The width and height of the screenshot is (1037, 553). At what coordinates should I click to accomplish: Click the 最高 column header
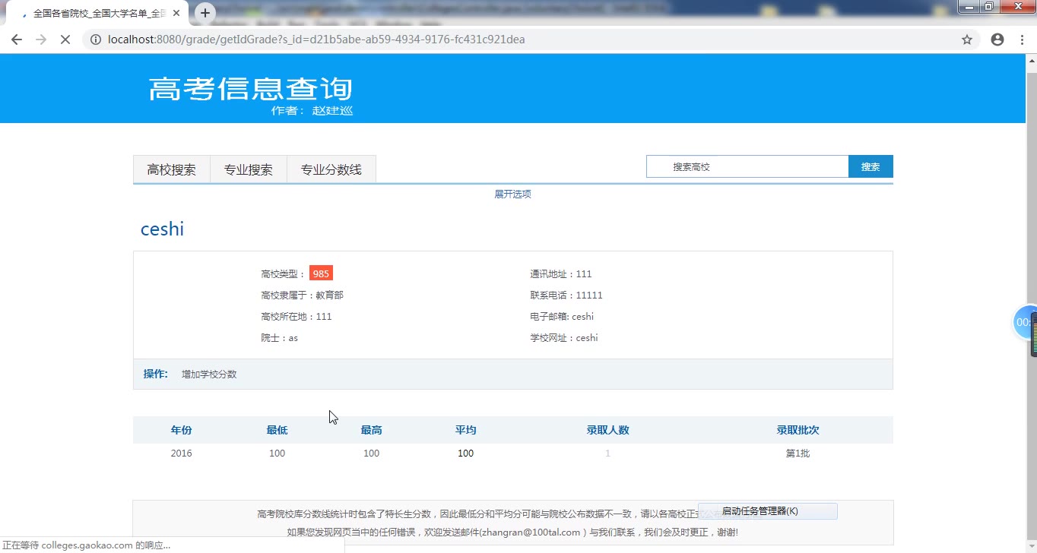(x=371, y=430)
